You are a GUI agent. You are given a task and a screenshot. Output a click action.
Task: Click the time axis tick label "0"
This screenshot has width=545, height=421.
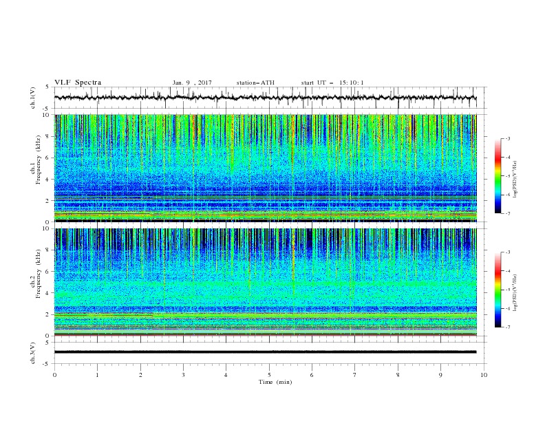point(54,375)
